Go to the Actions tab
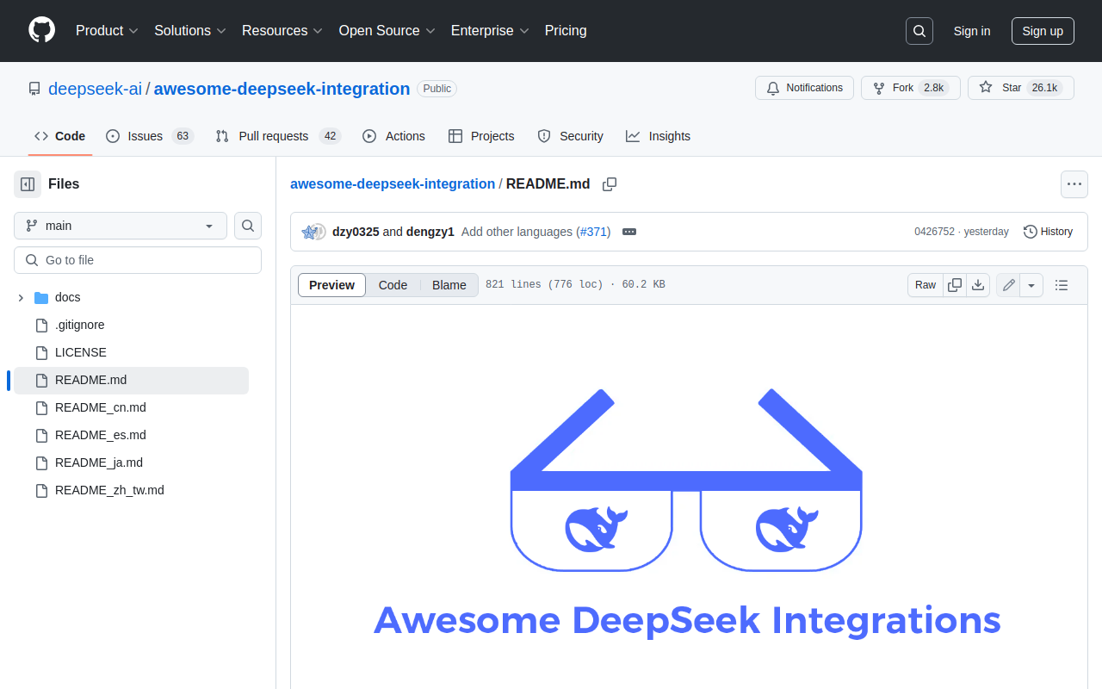The height and width of the screenshot is (689, 1102). 393,136
